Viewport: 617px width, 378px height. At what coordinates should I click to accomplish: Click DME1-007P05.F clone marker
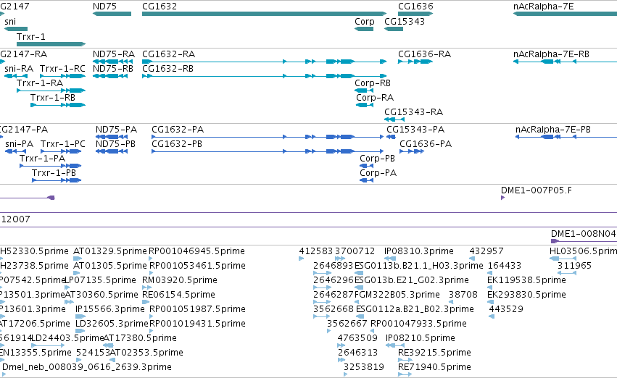(x=503, y=198)
